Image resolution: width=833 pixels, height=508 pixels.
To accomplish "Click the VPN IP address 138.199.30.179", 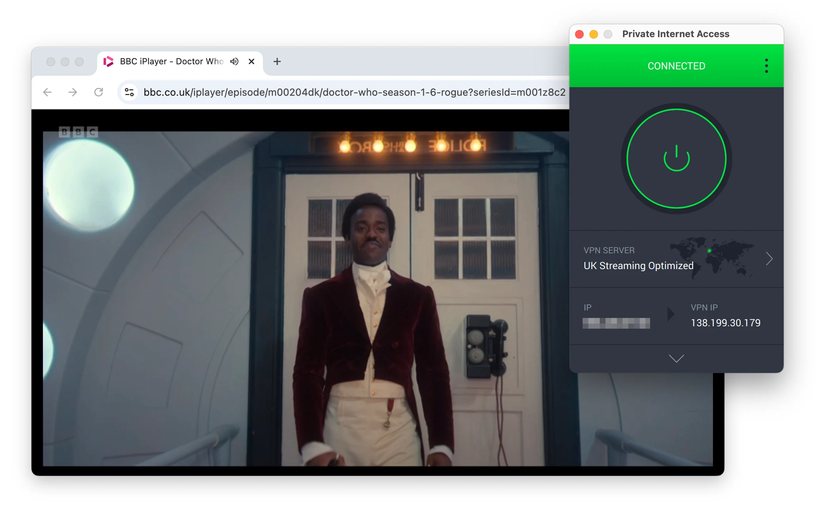I will click(x=725, y=323).
